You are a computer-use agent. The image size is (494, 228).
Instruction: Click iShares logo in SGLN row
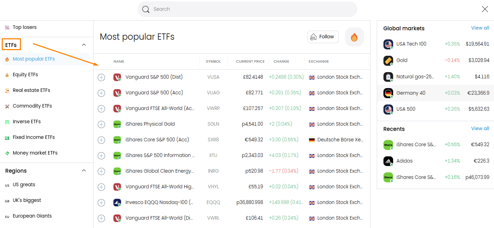(x=117, y=124)
